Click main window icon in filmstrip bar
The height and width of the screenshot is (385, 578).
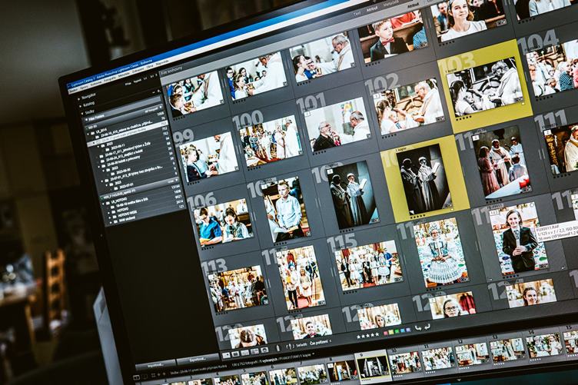click(x=136, y=377)
